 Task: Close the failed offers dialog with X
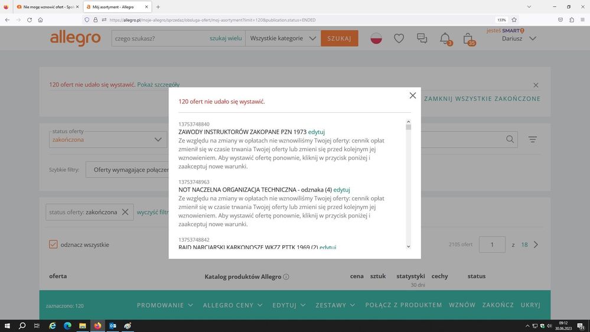[413, 96]
